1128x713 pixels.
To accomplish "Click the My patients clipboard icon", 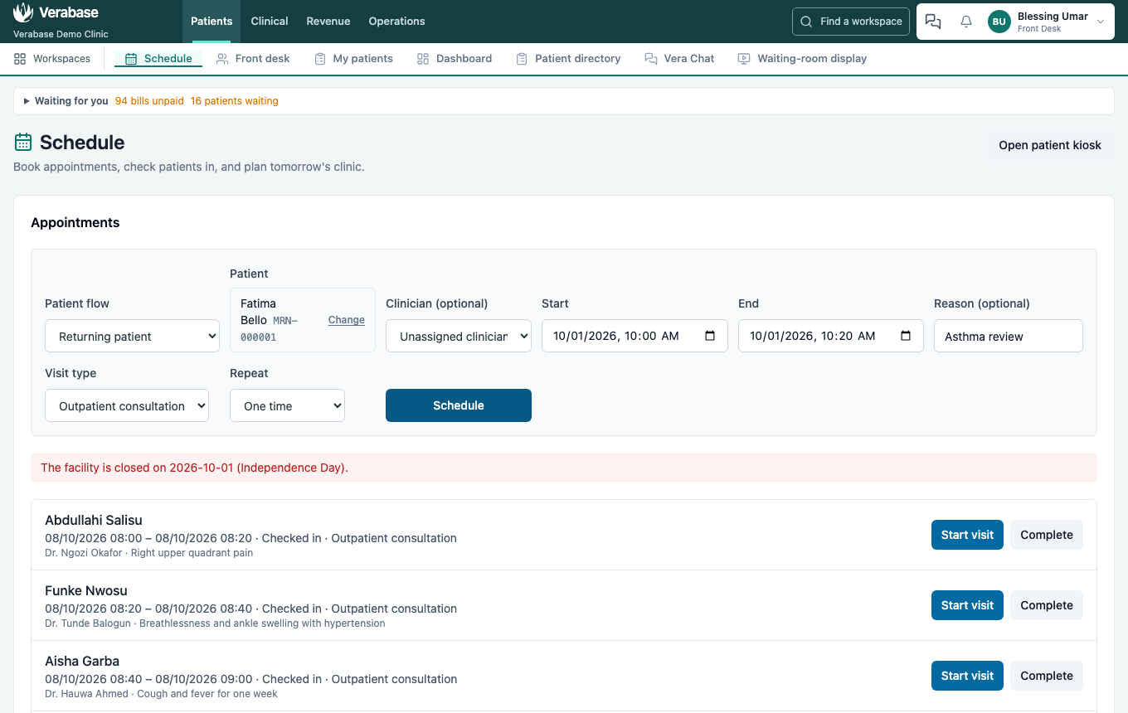I will [x=320, y=59].
